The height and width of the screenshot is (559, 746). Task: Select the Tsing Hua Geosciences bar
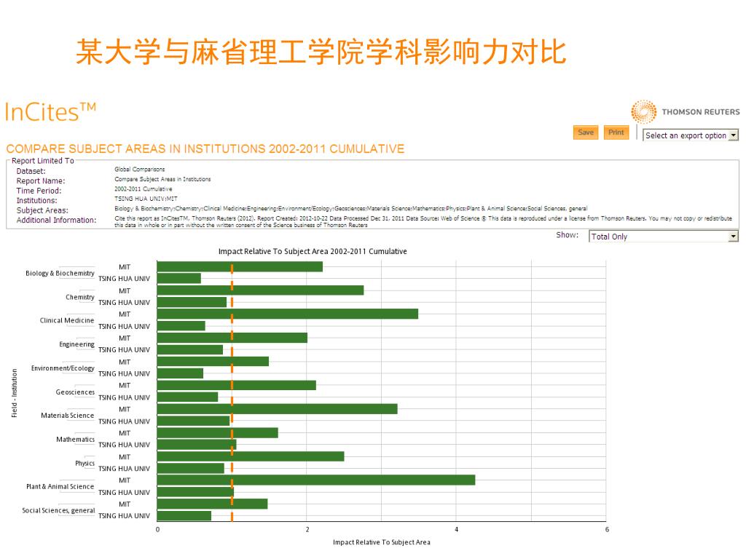tap(187, 397)
